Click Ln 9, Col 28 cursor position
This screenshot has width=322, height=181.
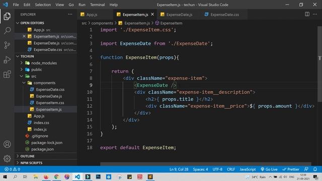click(x=179, y=169)
